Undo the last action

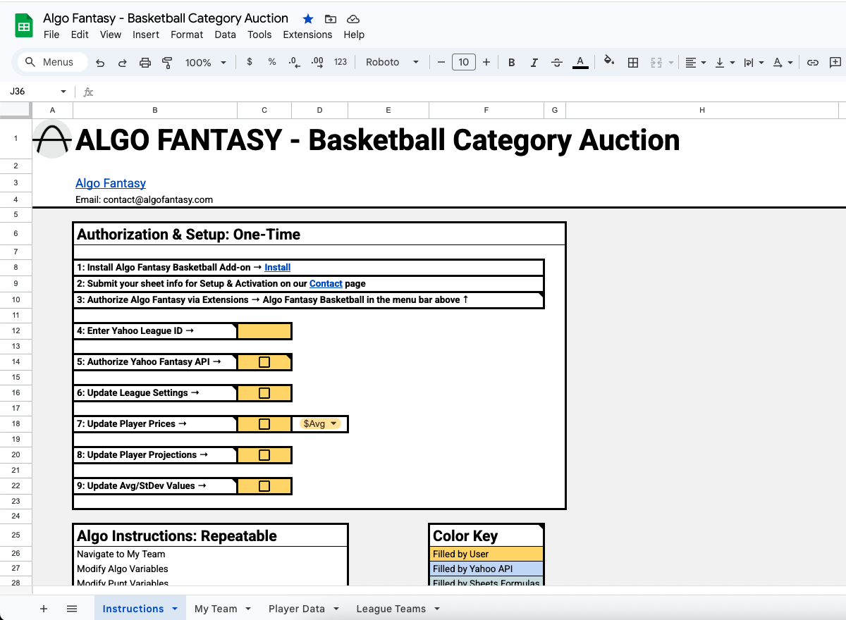point(100,63)
